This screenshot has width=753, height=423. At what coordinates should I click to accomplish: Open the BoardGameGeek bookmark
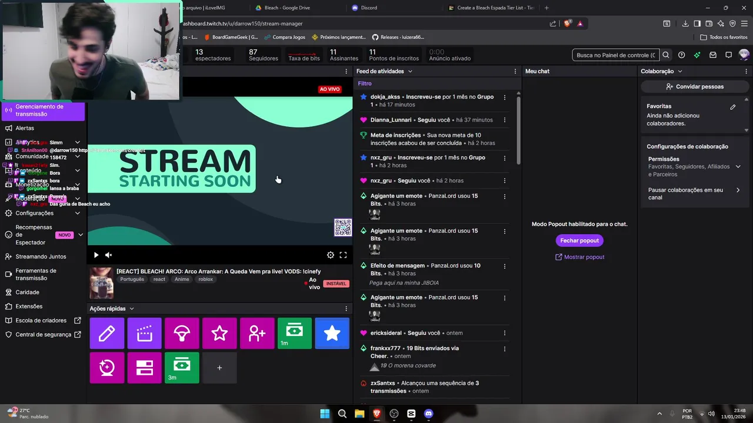[x=231, y=37]
